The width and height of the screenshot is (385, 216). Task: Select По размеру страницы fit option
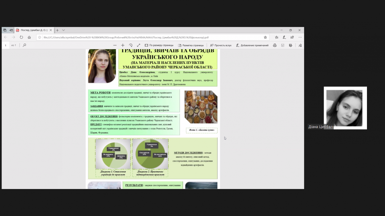[x=159, y=45]
